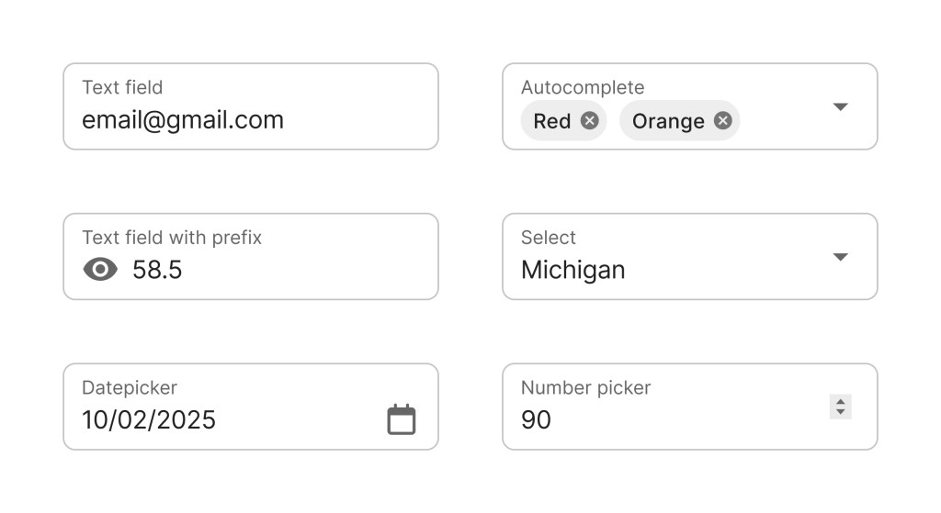Image resolution: width=941 pixels, height=513 pixels.
Task: Remove the Red chip with its X icon
Action: point(589,121)
